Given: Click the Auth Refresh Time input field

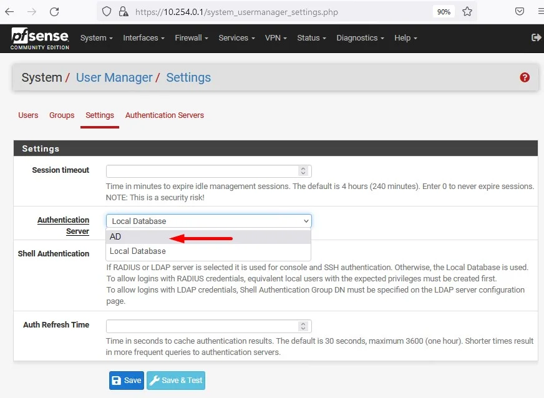Looking at the screenshot, I should point(201,326).
